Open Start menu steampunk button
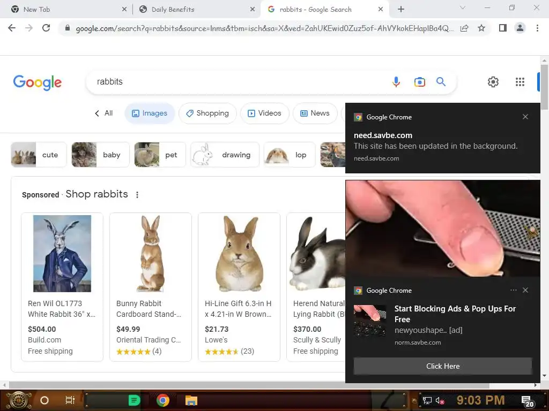 [19, 400]
